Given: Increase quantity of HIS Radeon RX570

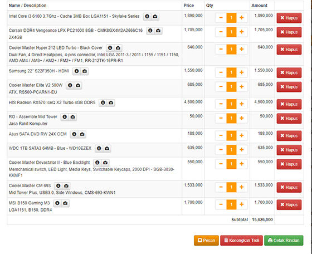Looking at the screenshot, I should tap(242, 104).
